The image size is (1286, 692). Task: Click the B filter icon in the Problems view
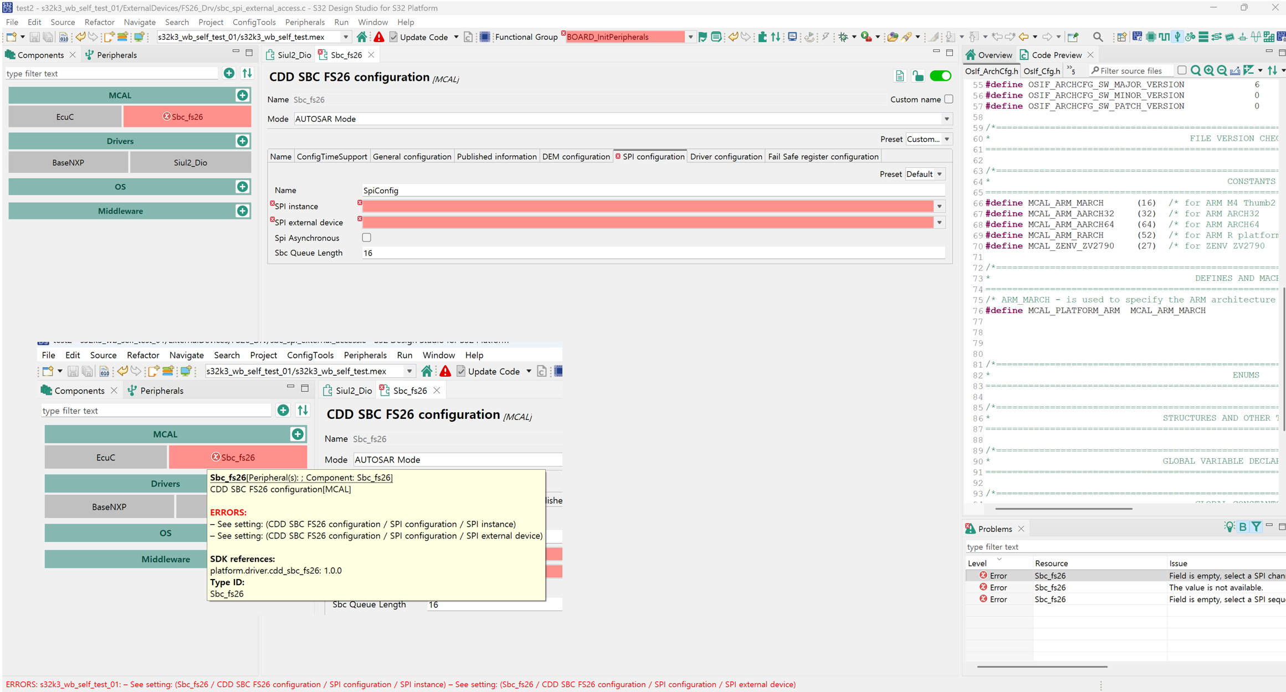coord(1243,527)
